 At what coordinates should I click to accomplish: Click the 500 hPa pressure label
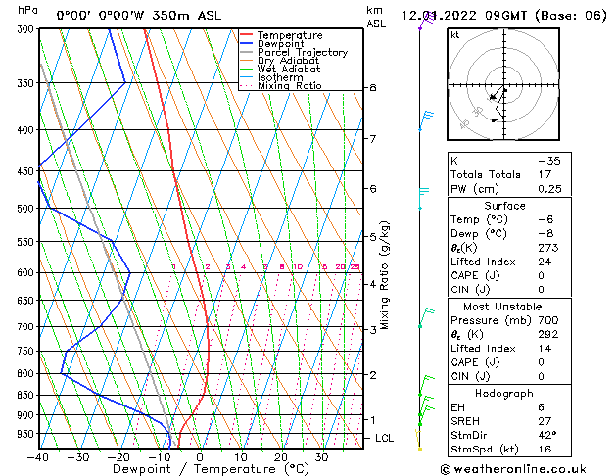(x=27, y=209)
